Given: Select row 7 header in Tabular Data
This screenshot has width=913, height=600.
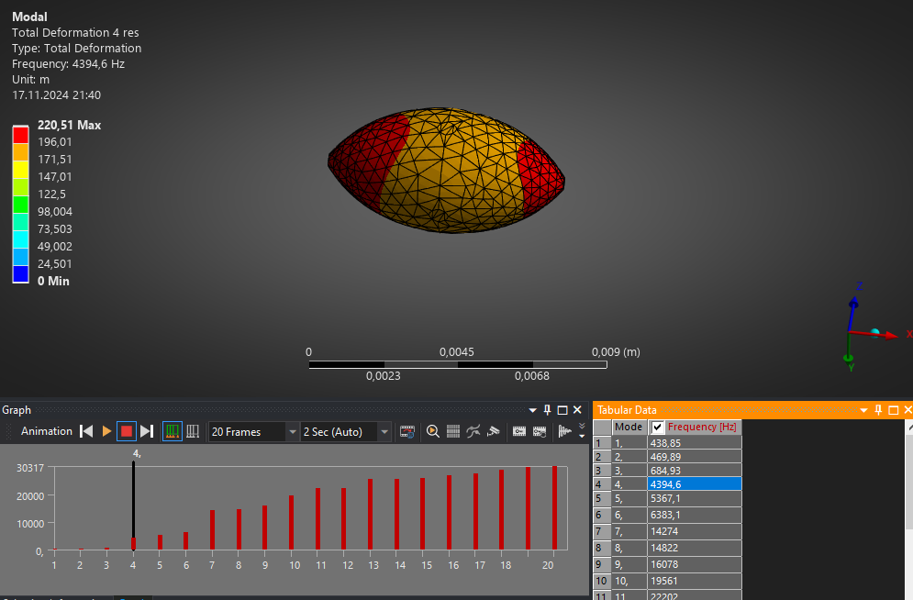Looking at the screenshot, I should click(601, 532).
